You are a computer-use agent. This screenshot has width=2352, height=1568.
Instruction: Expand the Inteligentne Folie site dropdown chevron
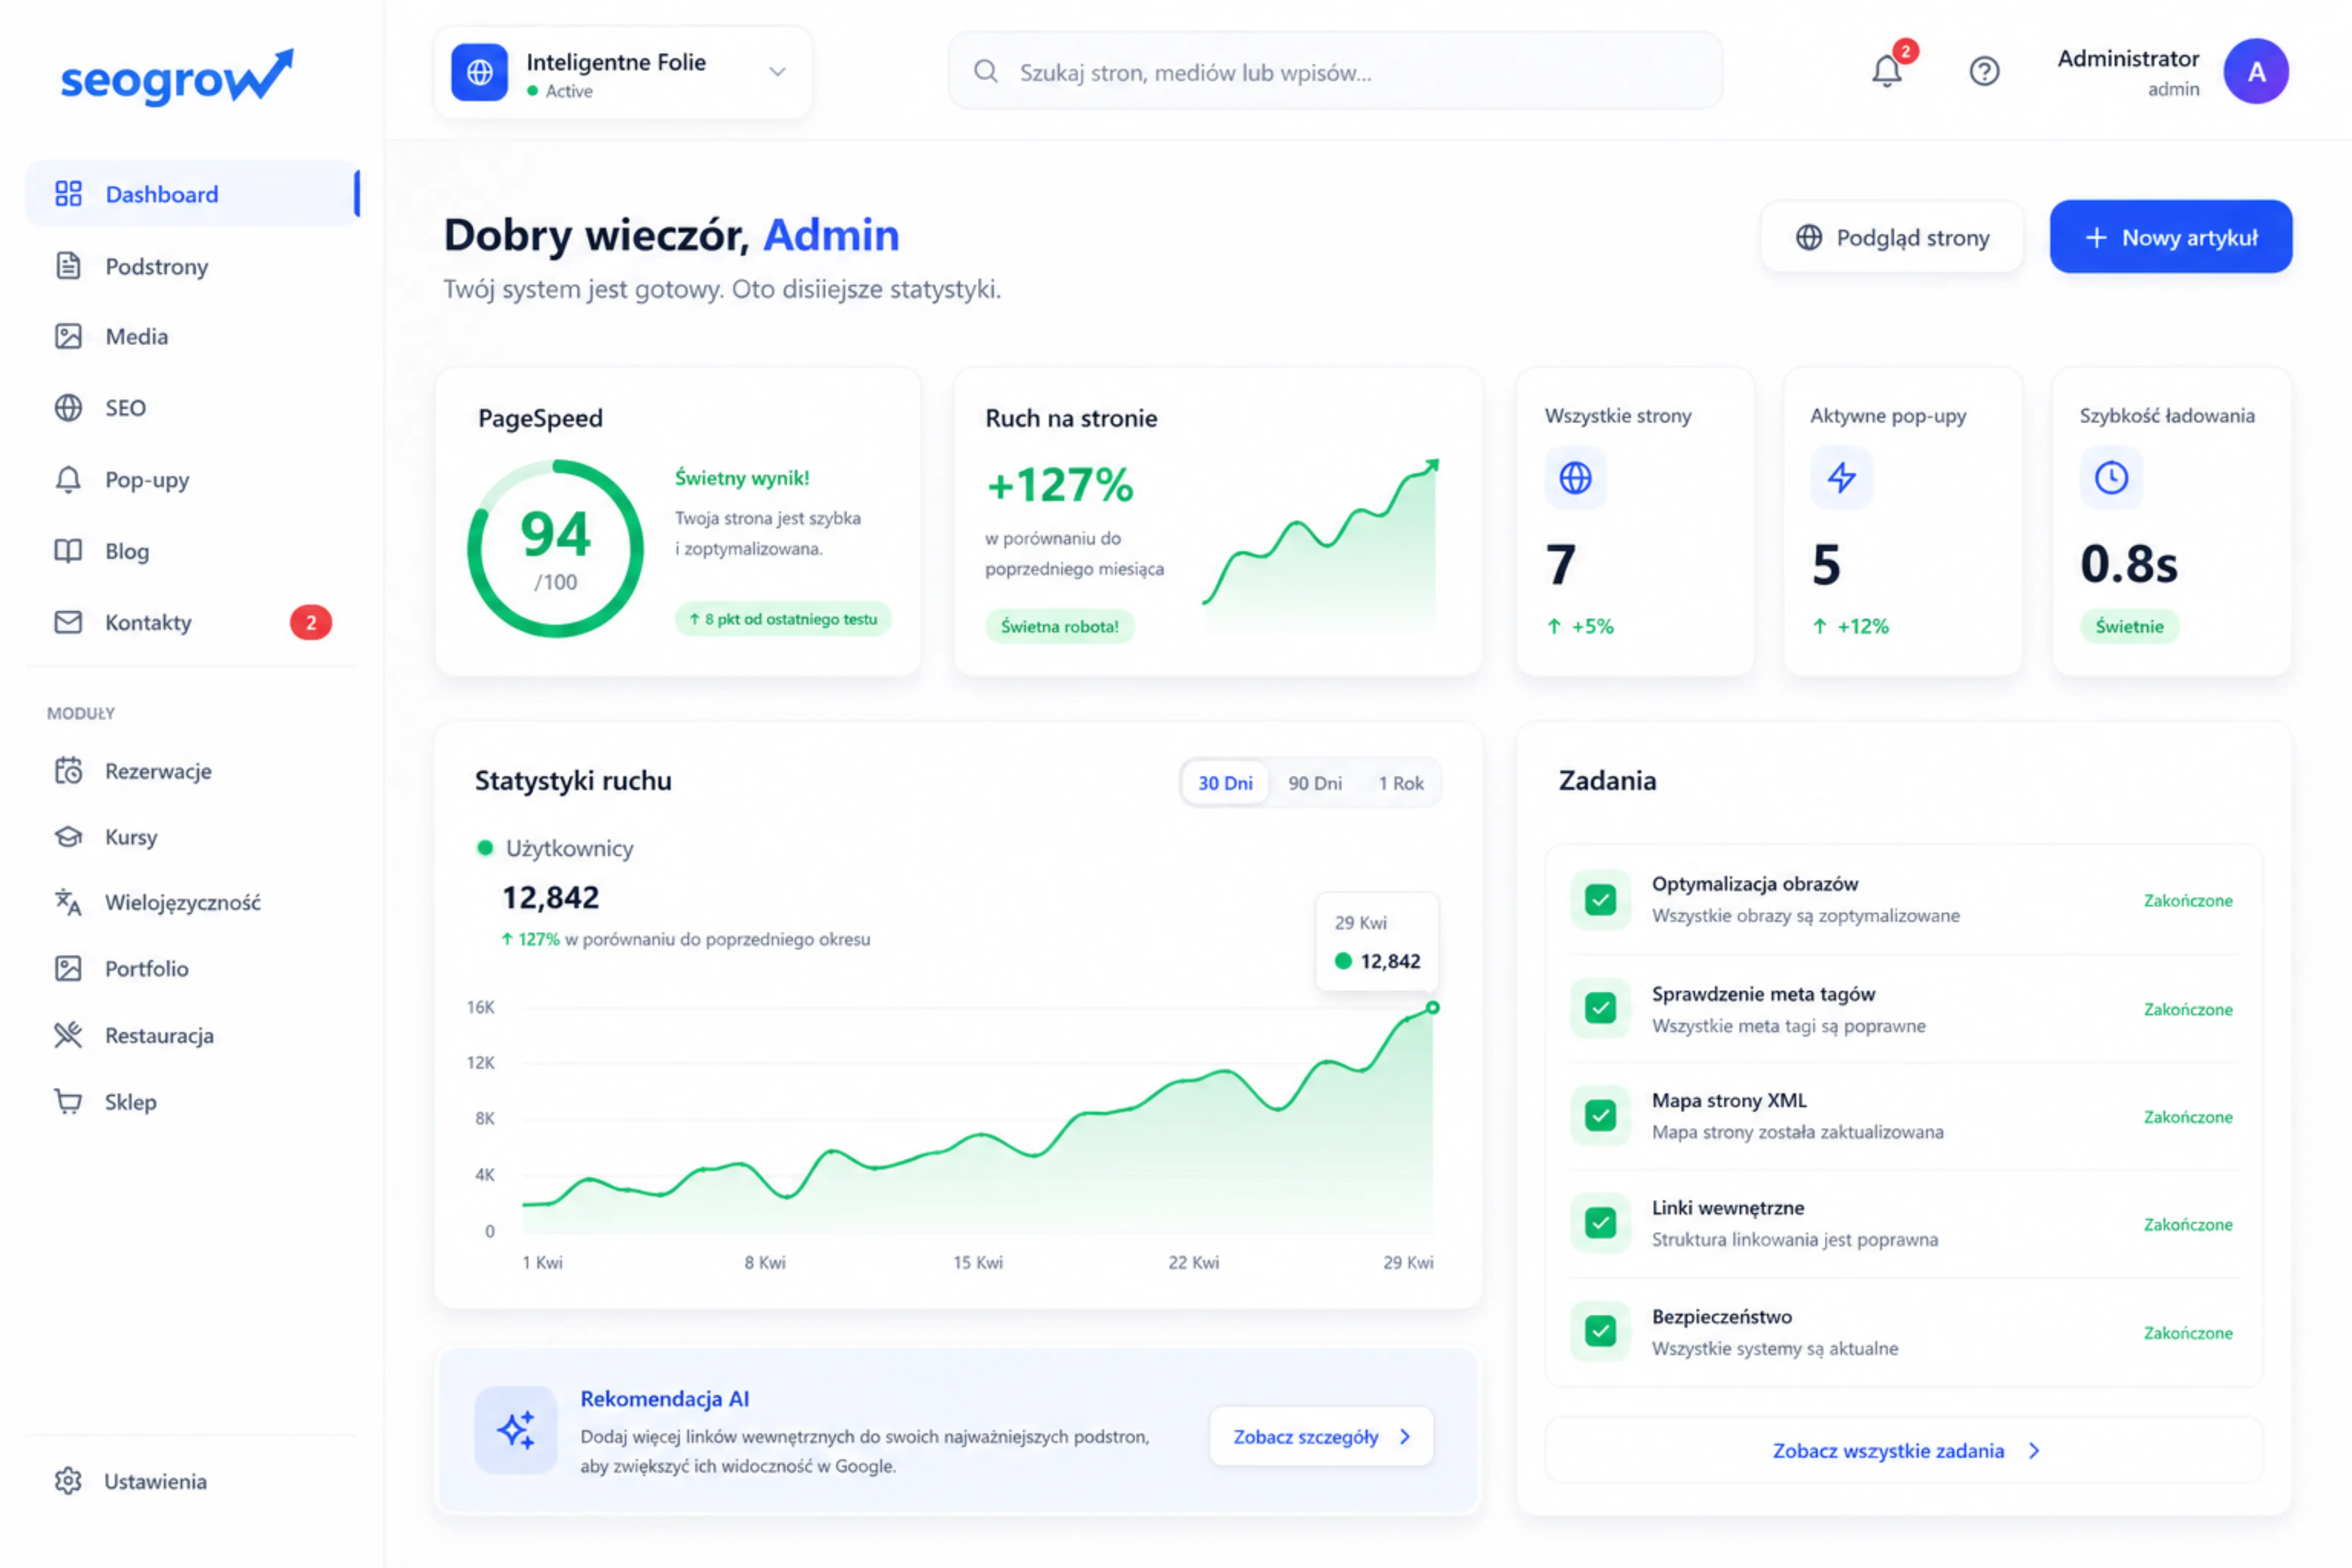pyautogui.click(x=777, y=72)
